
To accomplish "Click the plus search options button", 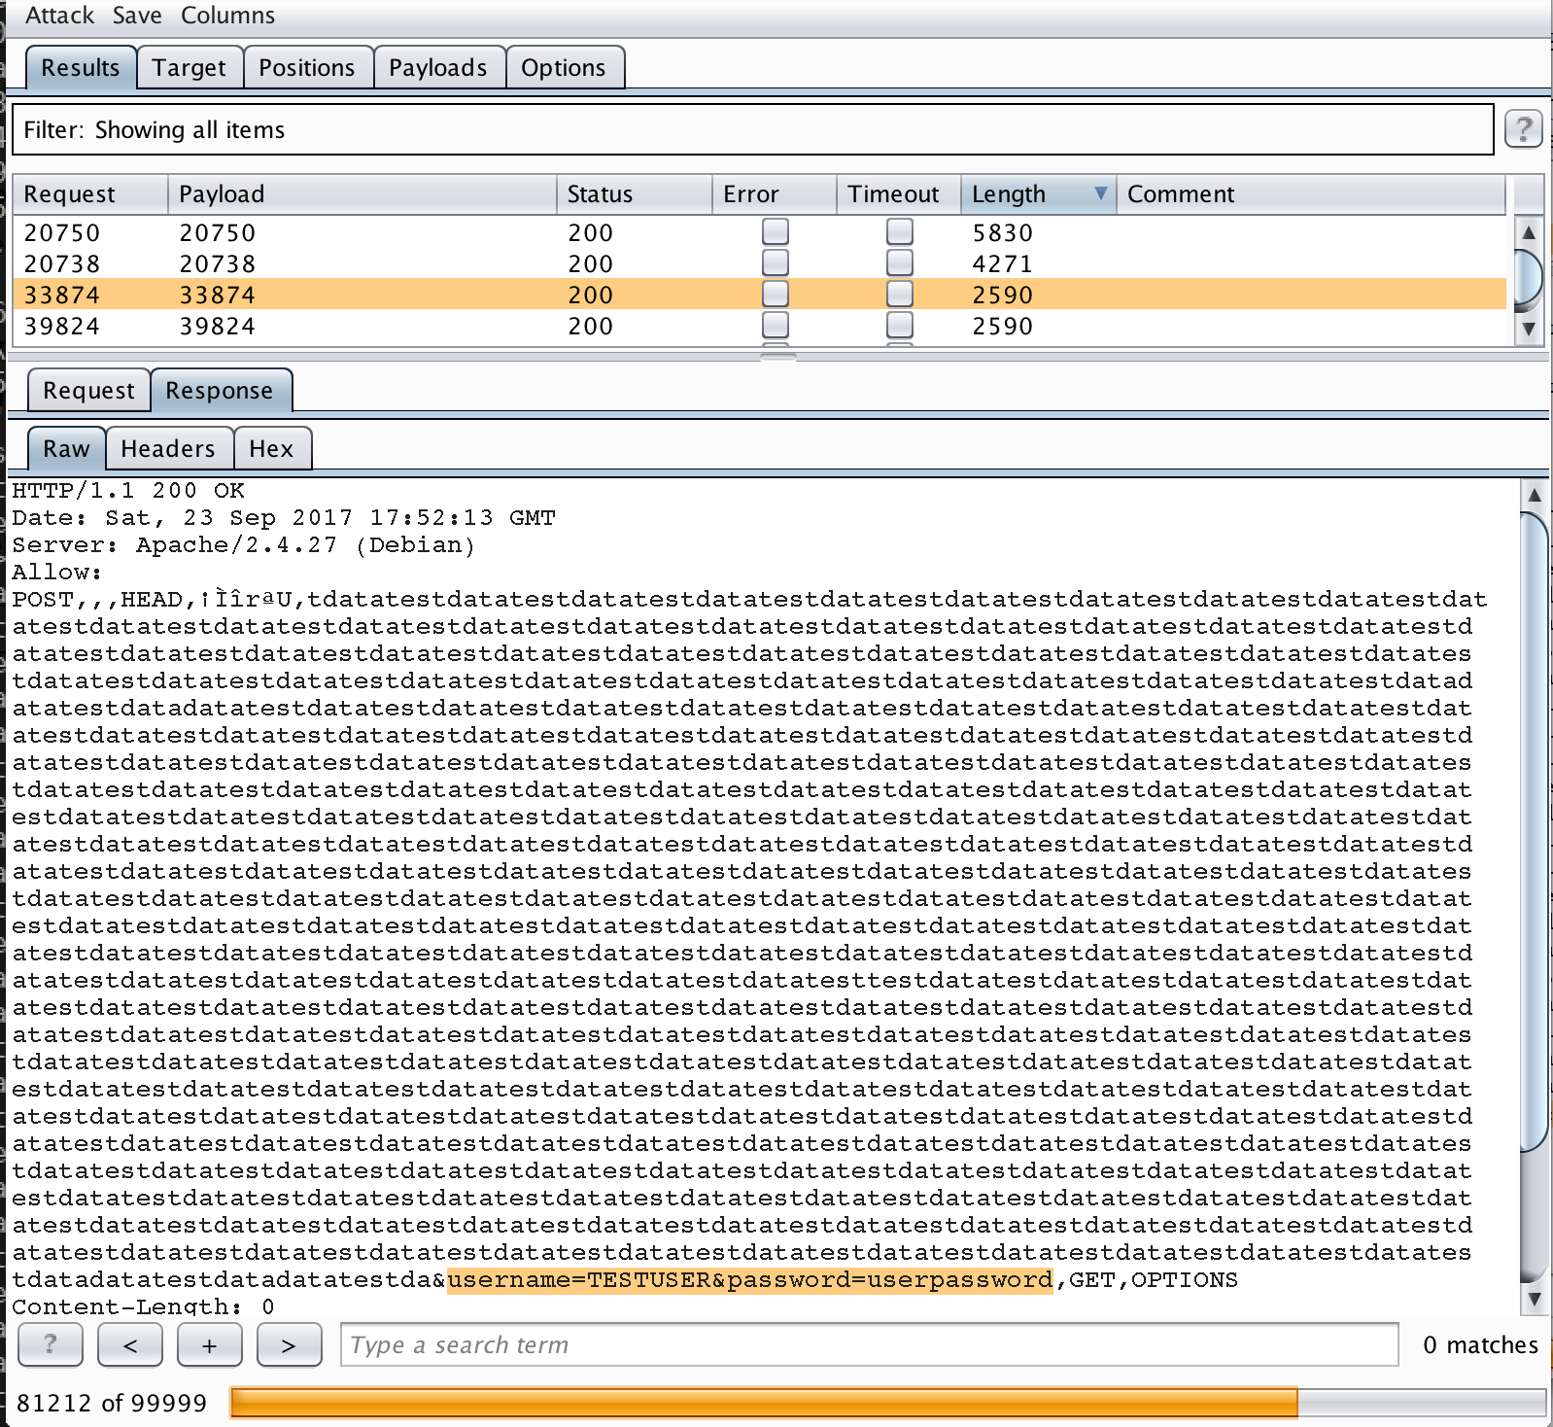I will point(209,1344).
